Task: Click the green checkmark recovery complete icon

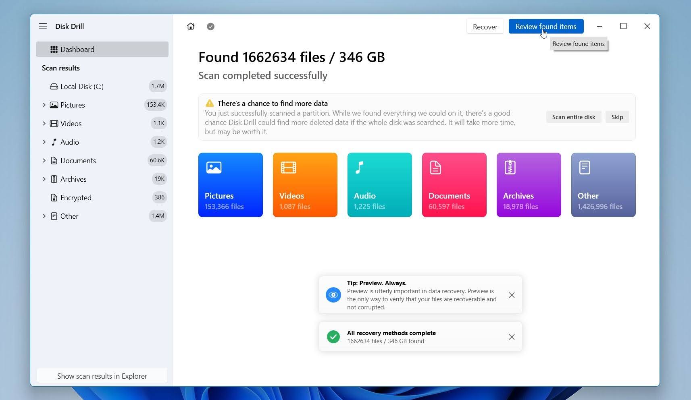Action: click(x=333, y=337)
